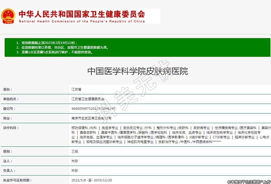Select the 登记号 registration number value
Image resolution: width=271 pixels, height=184 pixels.
click(x=93, y=109)
